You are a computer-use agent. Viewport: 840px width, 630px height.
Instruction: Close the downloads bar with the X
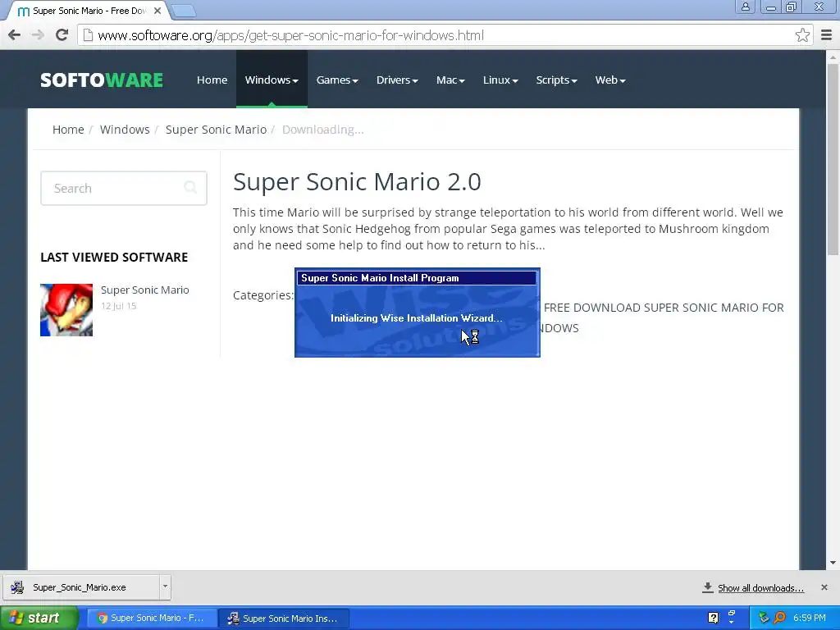tap(824, 587)
